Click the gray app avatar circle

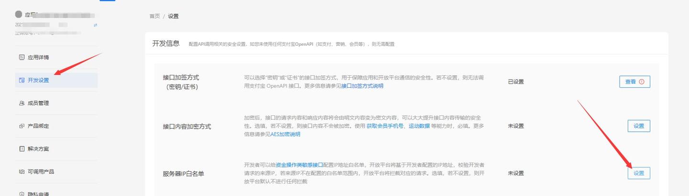19,14
